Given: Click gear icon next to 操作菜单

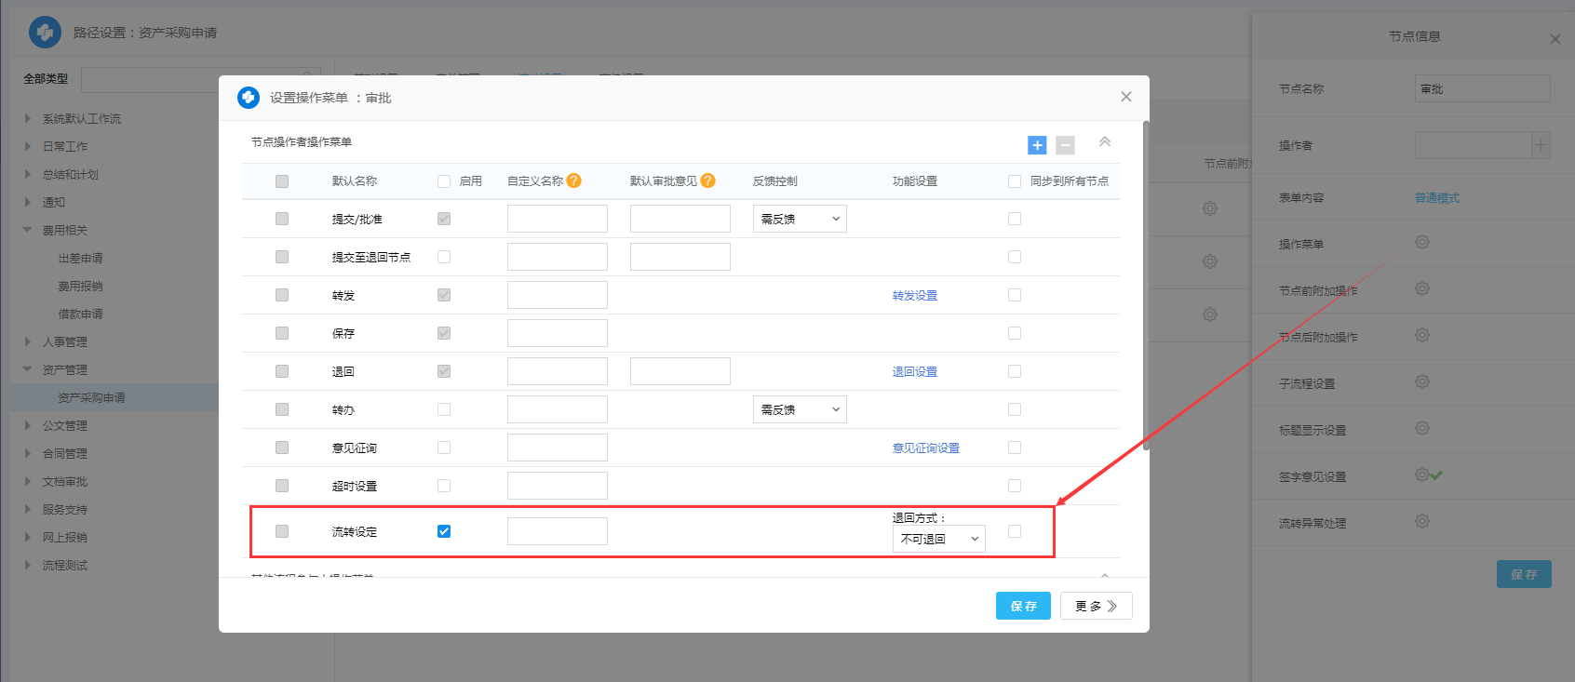Looking at the screenshot, I should click(1422, 243).
